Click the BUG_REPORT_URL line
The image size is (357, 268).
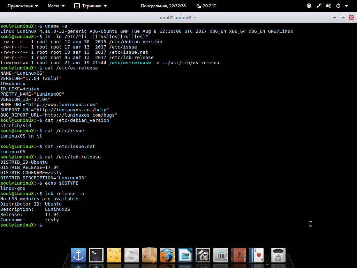(x=59, y=115)
